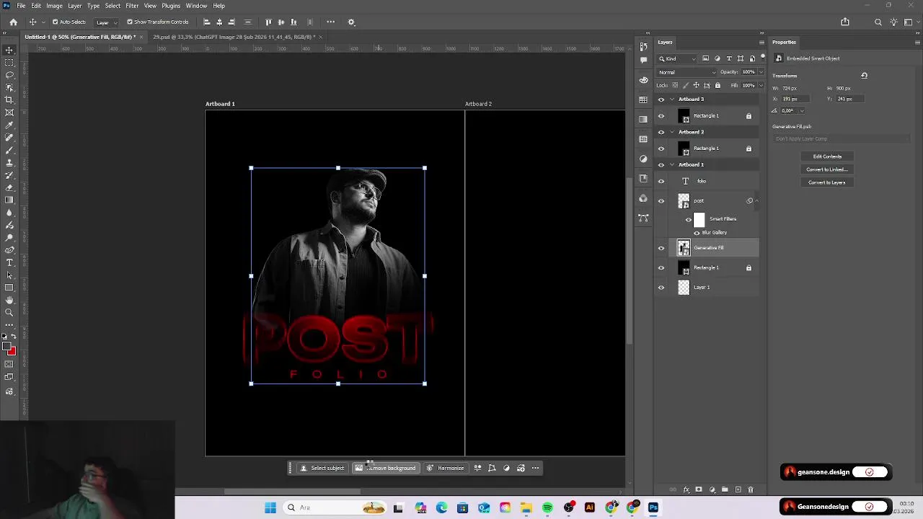
Task: Collapse the Artboard 1 group
Action: (x=672, y=164)
